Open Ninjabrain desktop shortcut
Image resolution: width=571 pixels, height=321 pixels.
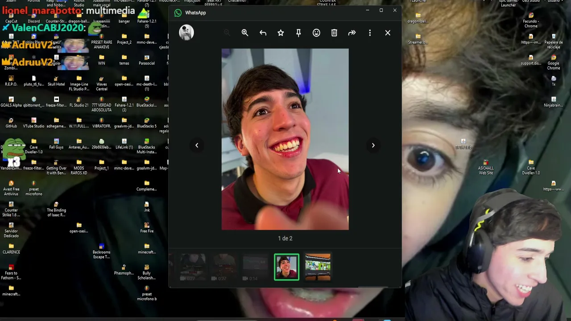pyautogui.click(x=554, y=102)
